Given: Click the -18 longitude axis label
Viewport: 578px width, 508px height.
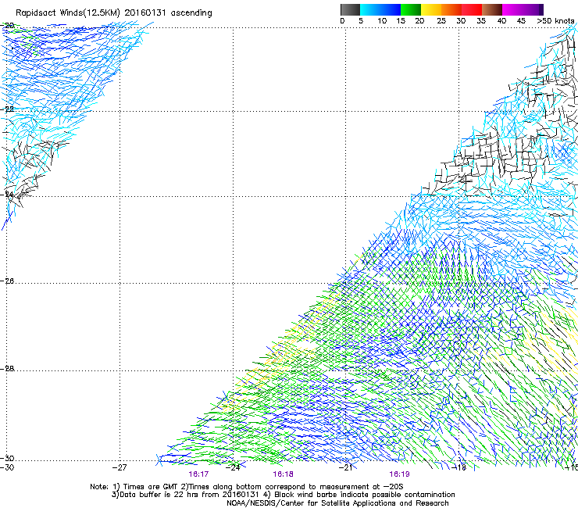Looking at the screenshot, I should point(459,467).
